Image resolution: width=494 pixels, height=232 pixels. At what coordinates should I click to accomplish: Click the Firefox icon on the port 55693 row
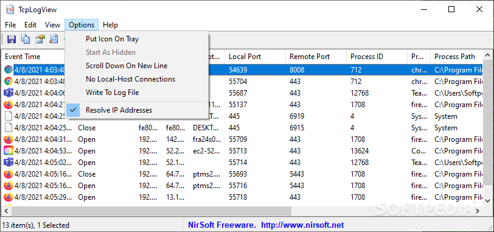click(x=9, y=174)
